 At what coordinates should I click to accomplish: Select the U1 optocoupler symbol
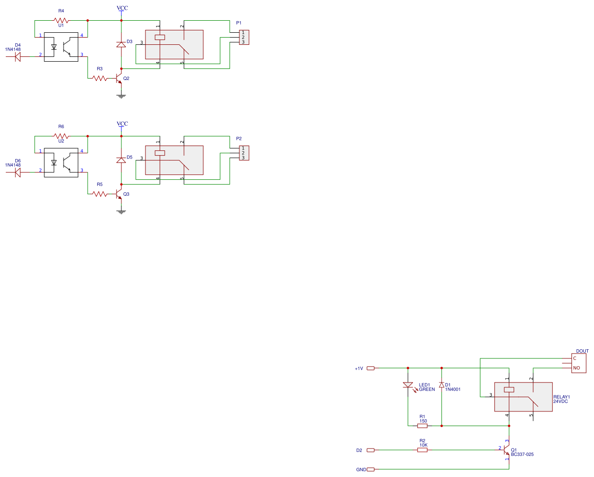click(61, 47)
